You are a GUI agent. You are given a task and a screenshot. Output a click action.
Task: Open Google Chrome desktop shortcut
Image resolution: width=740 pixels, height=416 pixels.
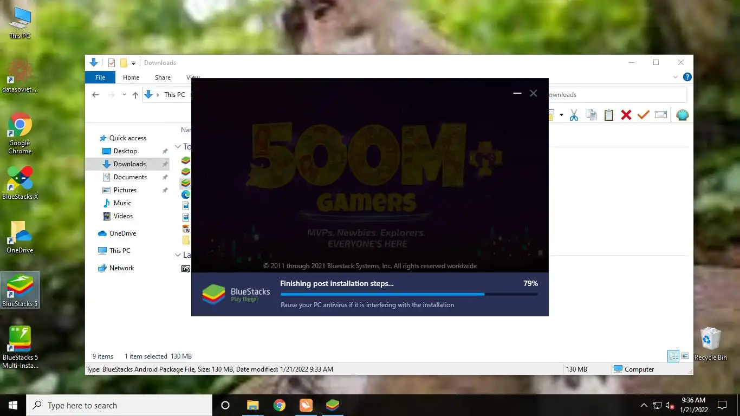click(20, 133)
